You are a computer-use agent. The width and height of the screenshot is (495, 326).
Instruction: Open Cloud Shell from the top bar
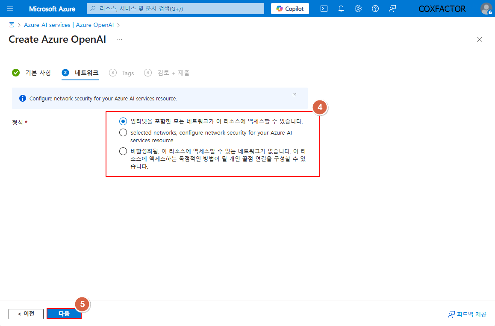[x=324, y=9]
